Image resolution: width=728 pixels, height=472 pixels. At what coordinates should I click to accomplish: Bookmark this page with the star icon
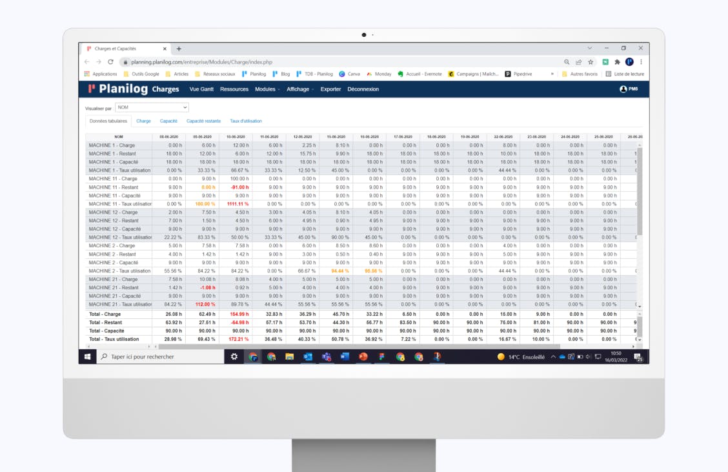(591, 62)
